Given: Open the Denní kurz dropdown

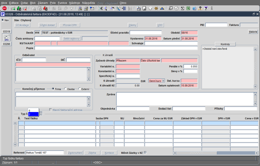Looking at the screenshot, I should (x=157, y=81).
